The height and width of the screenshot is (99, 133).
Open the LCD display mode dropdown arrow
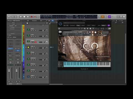(x=97, y=17)
